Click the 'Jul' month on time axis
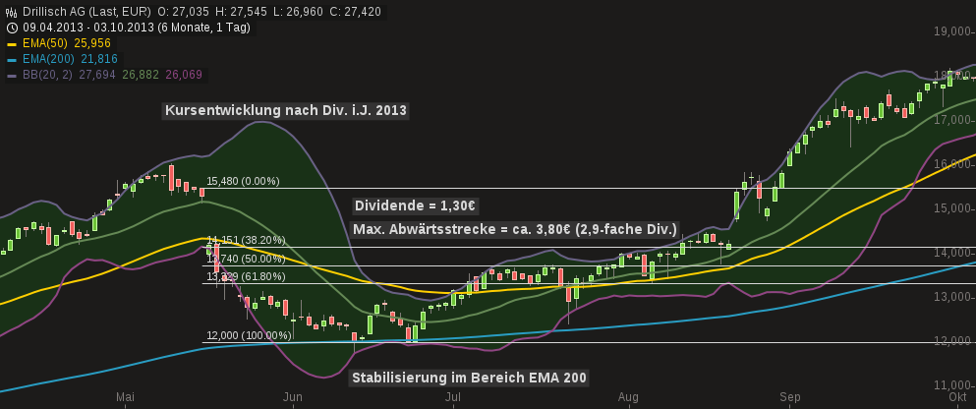Image resolution: width=976 pixels, height=409 pixels. pos(453,397)
